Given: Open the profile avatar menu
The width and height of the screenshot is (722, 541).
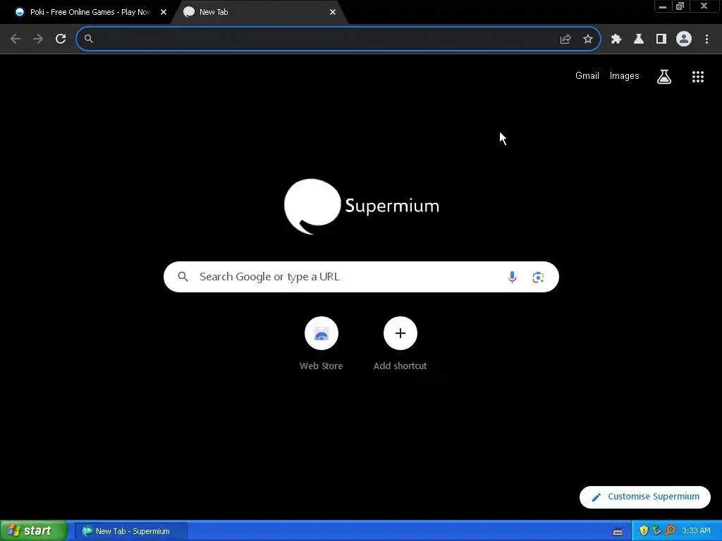Looking at the screenshot, I should click(684, 39).
